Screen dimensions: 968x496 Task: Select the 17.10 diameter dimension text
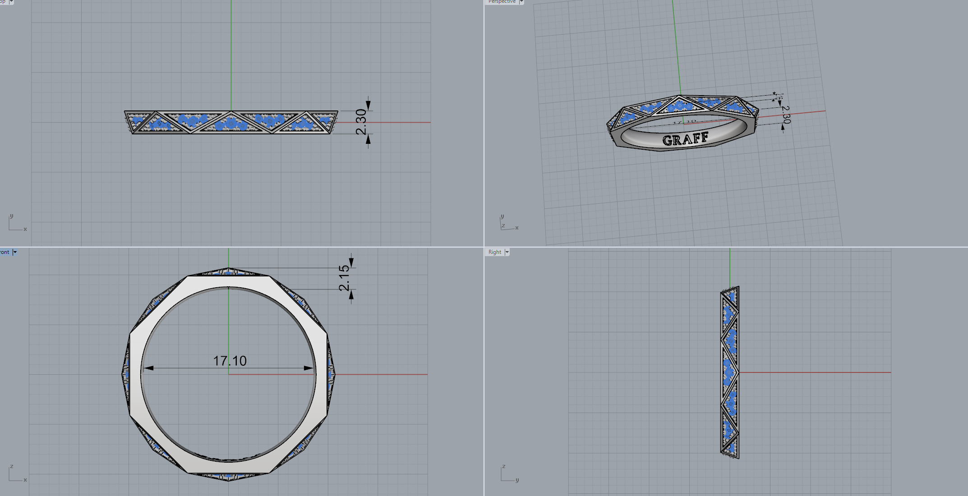(x=230, y=361)
